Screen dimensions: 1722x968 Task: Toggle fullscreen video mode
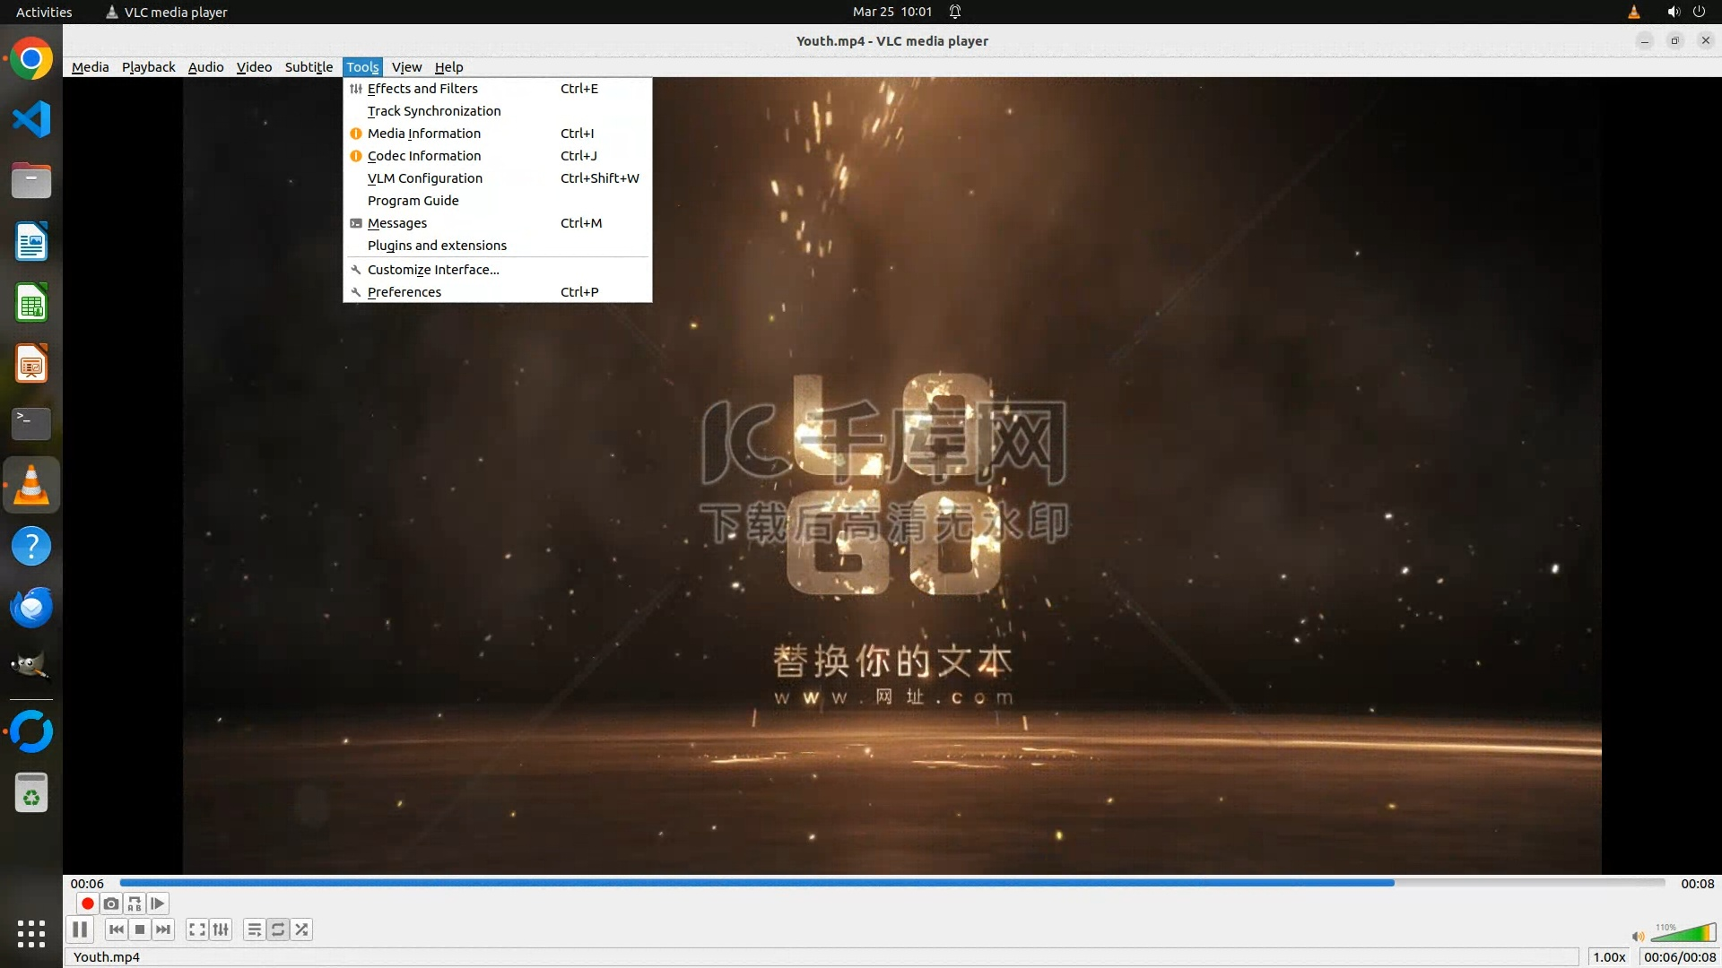tap(197, 929)
